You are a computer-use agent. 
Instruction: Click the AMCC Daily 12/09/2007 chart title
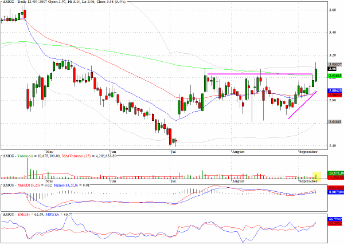pos(64,1)
